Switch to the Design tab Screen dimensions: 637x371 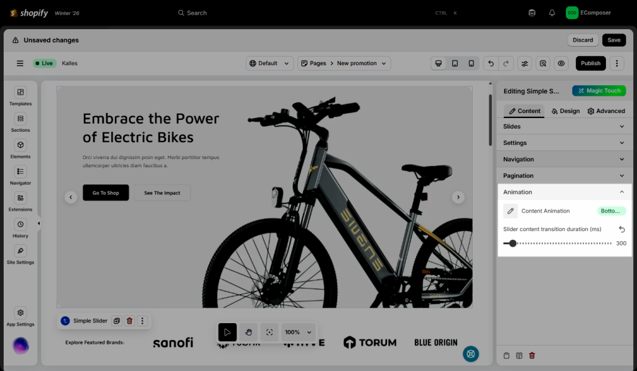tap(565, 111)
